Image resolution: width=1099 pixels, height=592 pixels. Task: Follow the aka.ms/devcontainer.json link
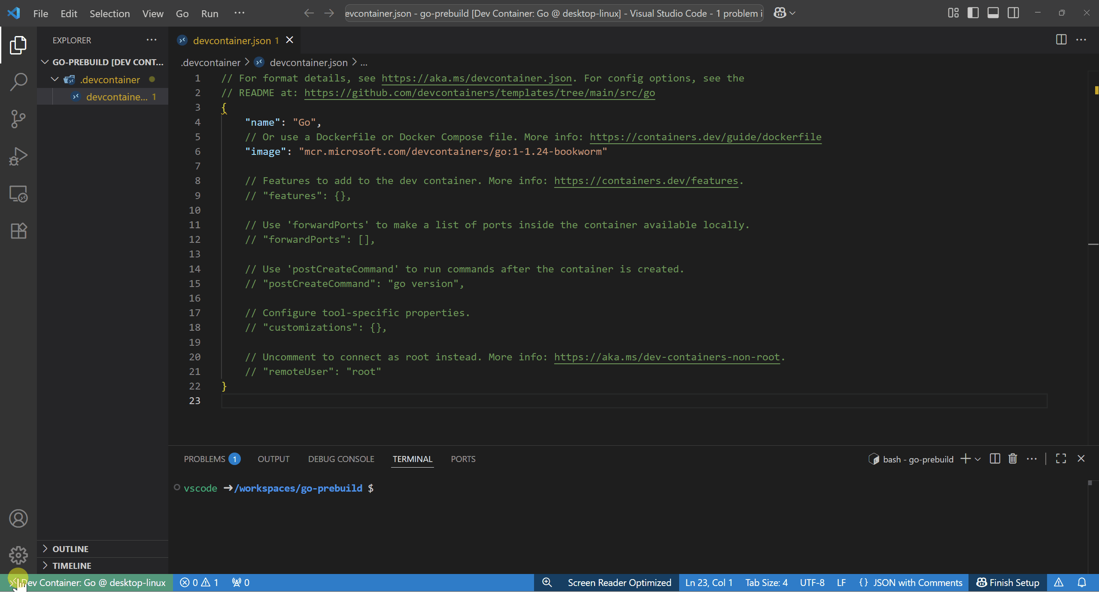point(477,78)
